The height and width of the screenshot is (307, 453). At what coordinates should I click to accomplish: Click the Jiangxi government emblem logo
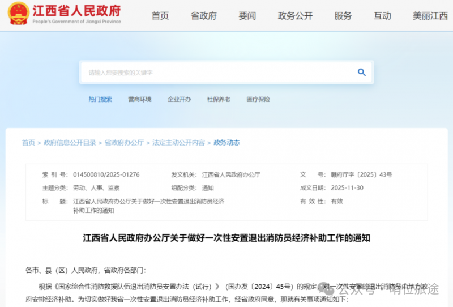18,13
